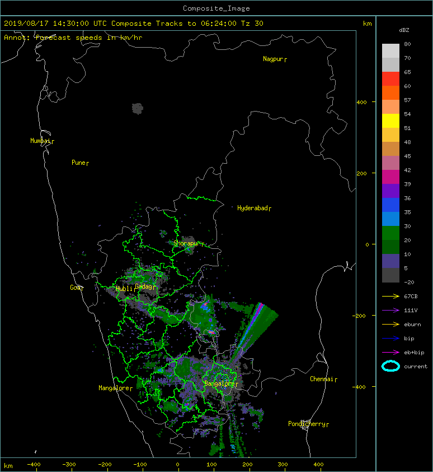Select the Composite_Image title text
This screenshot has width=433, height=472.
tap(216, 8)
